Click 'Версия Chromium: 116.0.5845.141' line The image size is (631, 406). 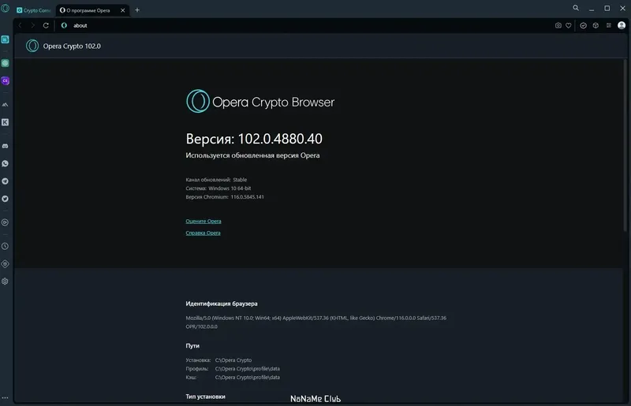[225, 197]
